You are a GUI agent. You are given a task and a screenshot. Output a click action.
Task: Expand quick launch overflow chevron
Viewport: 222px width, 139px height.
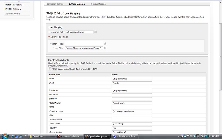pyautogui.click(x=26, y=135)
